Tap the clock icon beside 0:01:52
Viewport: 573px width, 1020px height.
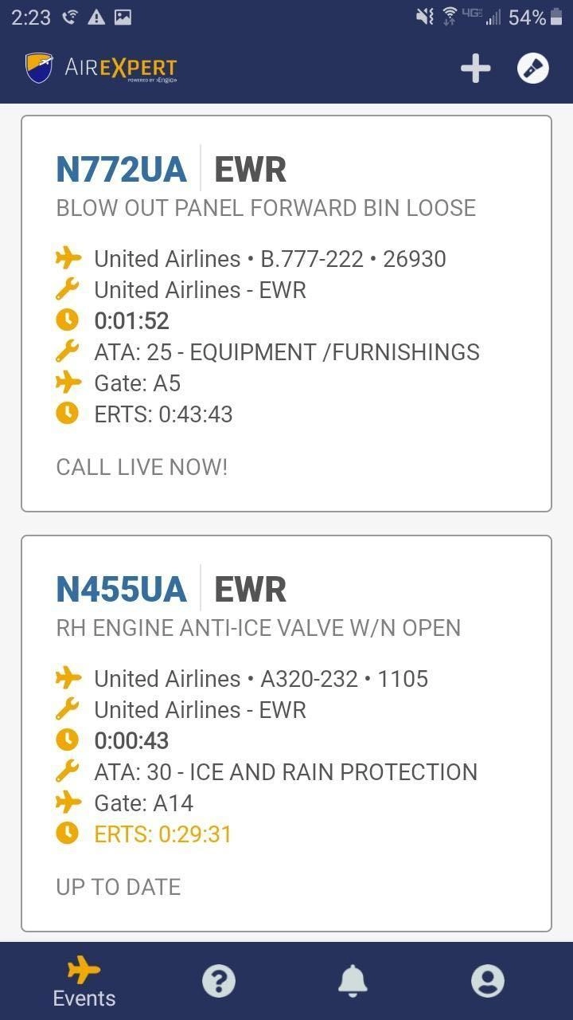tap(68, 320)
